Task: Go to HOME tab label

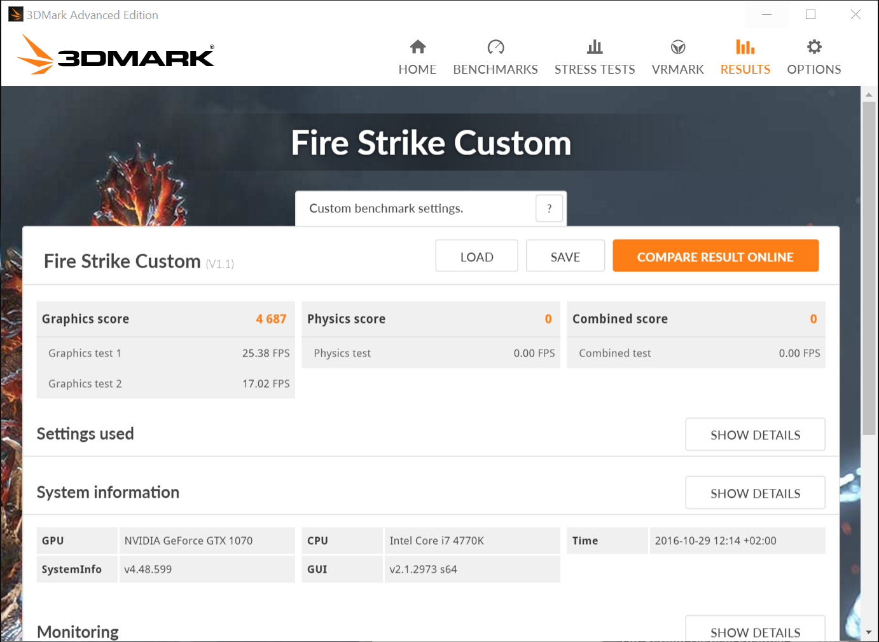Action: [417, 69]
